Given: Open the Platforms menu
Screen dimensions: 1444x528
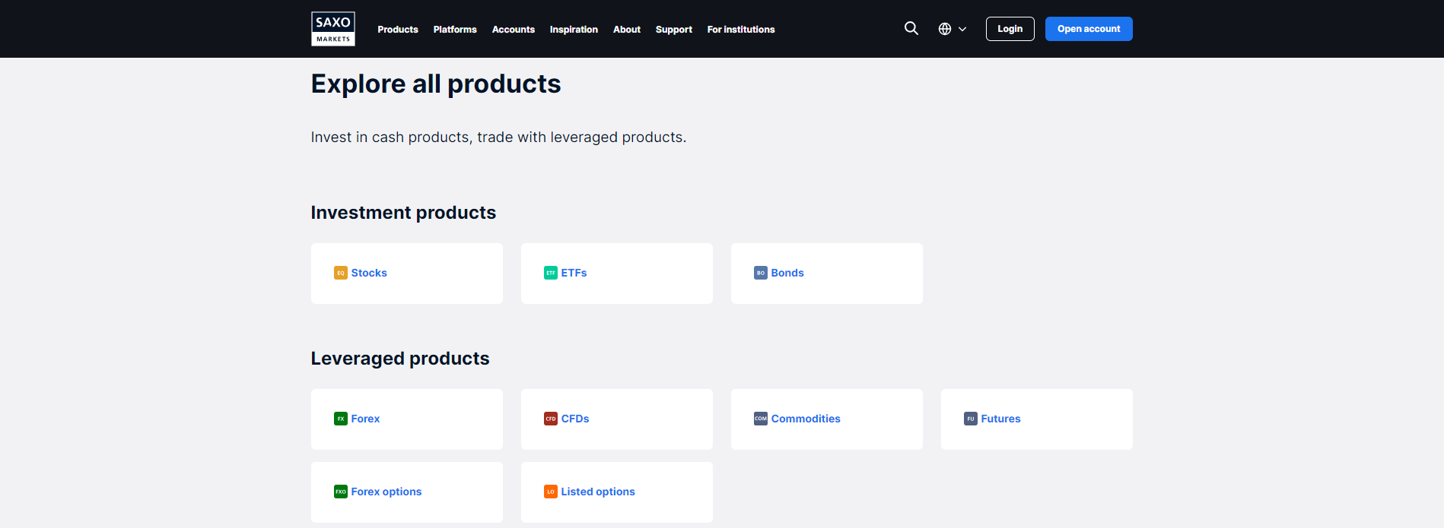Looking at the screenshot, I should pos(455,30).
